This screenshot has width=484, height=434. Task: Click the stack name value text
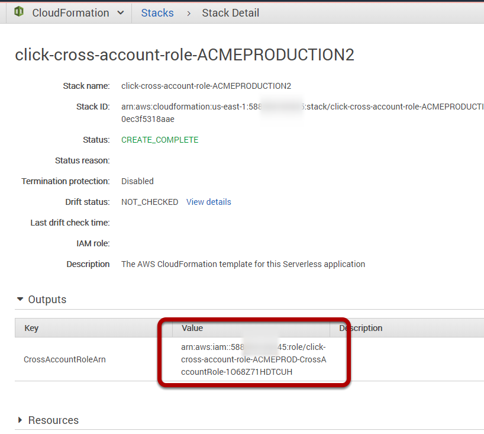tap(206, 86)
